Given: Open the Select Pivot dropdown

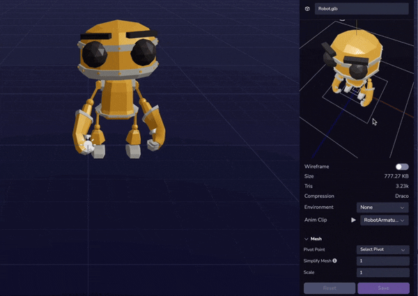Looking at the screenshot, I should (x=382, y=249).
